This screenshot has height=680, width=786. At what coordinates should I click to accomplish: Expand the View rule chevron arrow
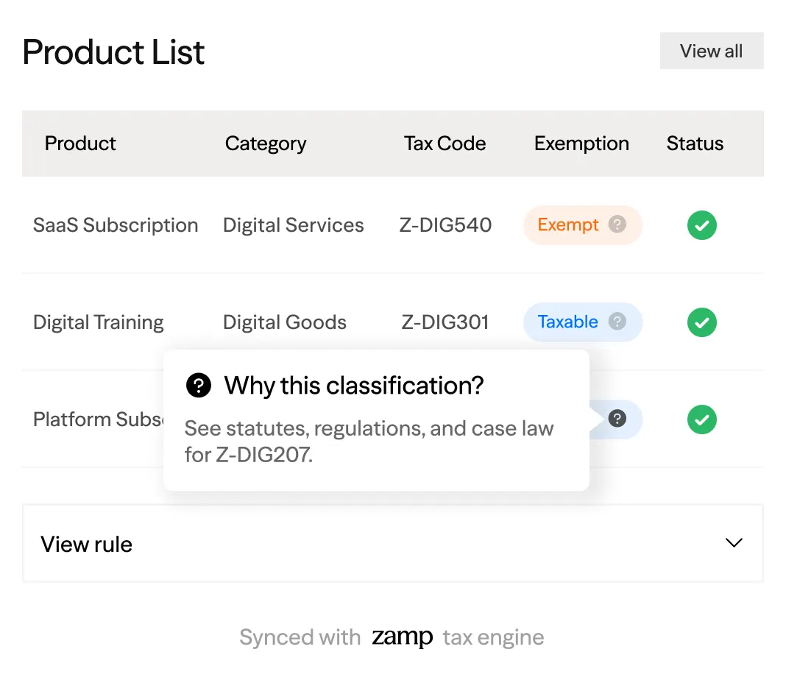(734, 543)
